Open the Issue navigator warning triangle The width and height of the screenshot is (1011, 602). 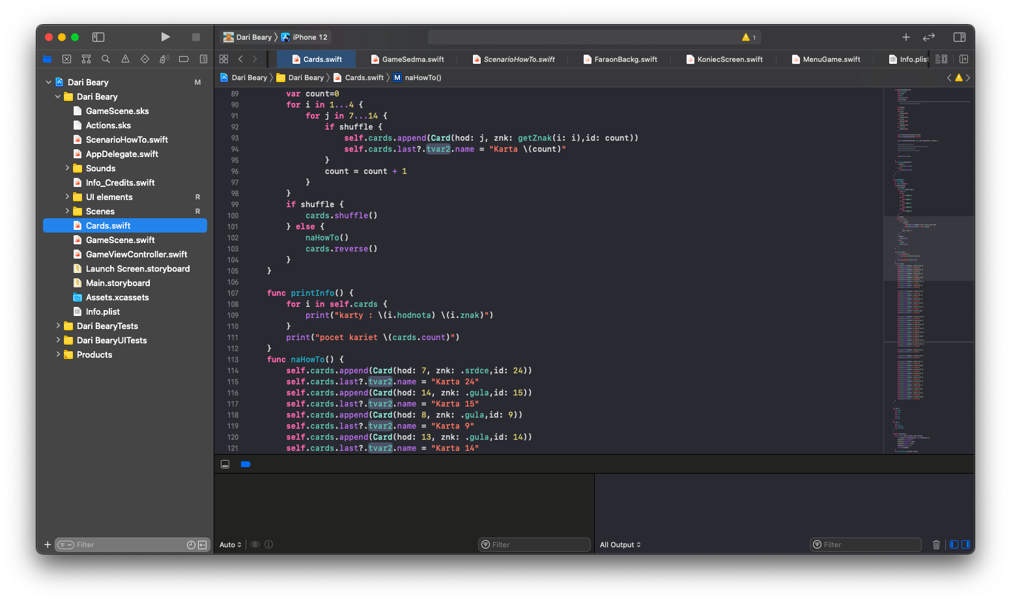pos(125,59)
